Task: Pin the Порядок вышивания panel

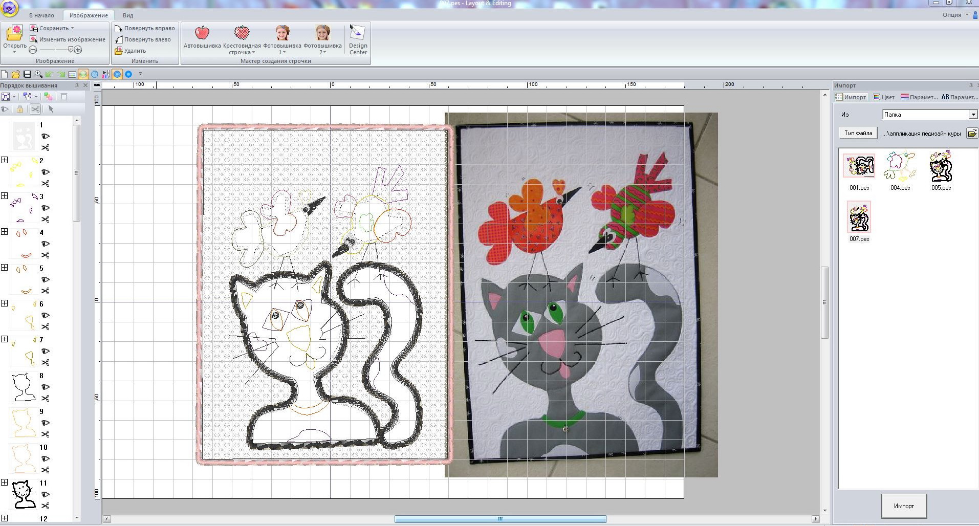Action: click(x=77, y=85)
